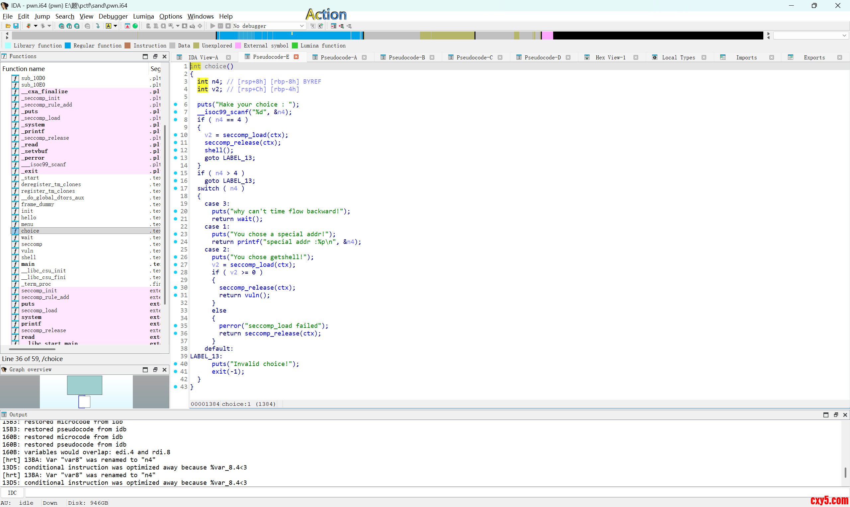The image size is (850, 507).
Task: Click the save database floppy icon
Action: [16, 26]
